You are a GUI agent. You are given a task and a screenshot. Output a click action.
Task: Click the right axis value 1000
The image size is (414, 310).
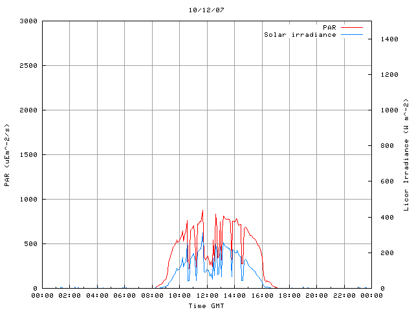(389, 110)
